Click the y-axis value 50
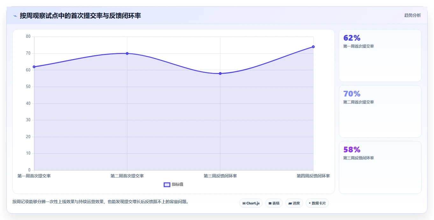The image size is (434, 220). pos(28,87)
